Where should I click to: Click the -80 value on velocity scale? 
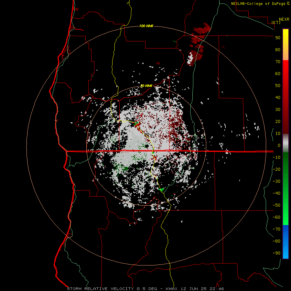(x=276, y=241)
